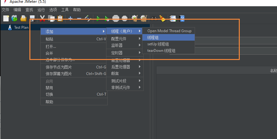Choose 粘贴 in the context menu
This screenshot has width=277, height=139.
[x=74, y=39]
